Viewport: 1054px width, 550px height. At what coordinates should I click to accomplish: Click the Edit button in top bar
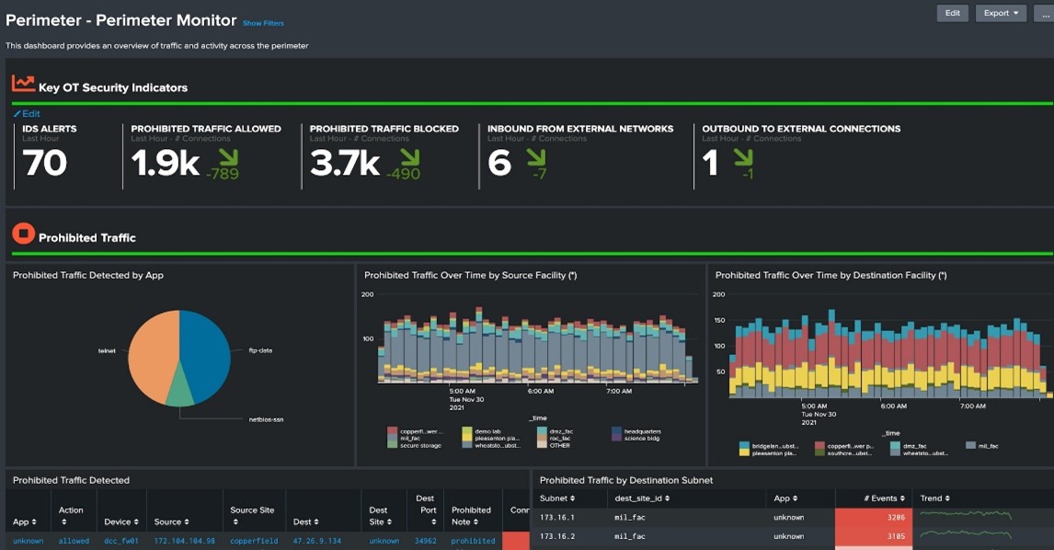point(952,13)
